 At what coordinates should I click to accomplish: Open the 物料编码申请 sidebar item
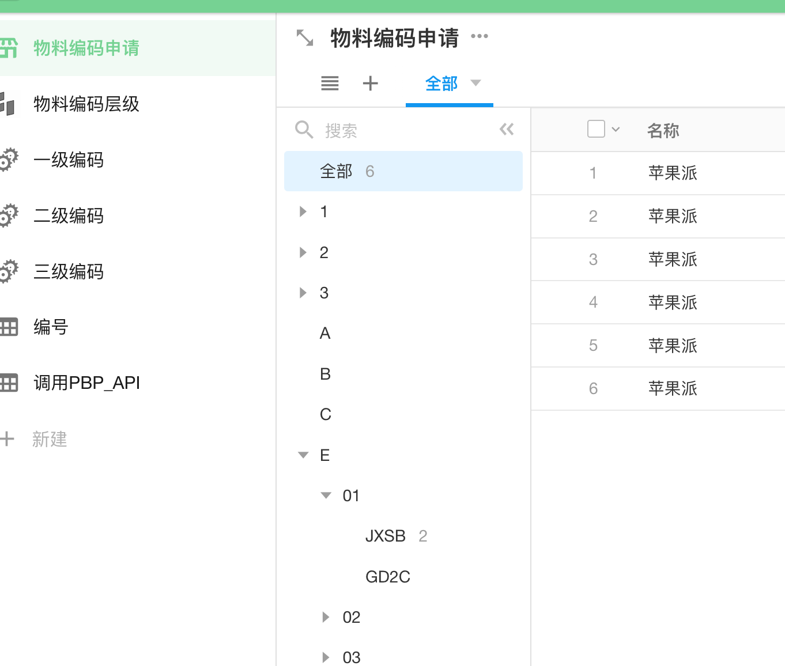[x=137, y=48]
